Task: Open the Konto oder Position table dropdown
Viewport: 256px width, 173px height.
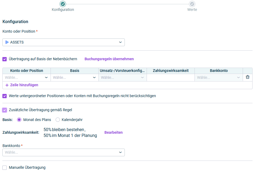Action: click(27, 77)
